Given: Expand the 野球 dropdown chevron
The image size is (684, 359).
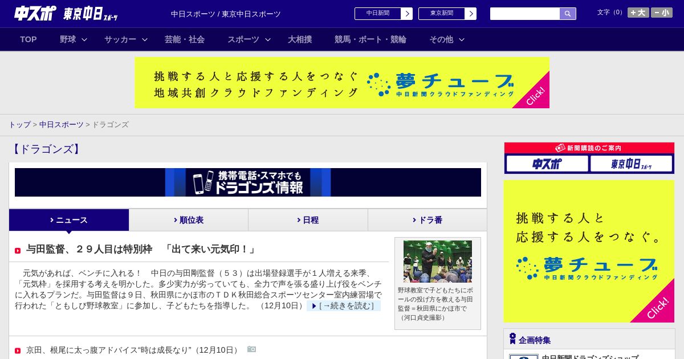Looking at the screenshot, I should pos(84,39).
